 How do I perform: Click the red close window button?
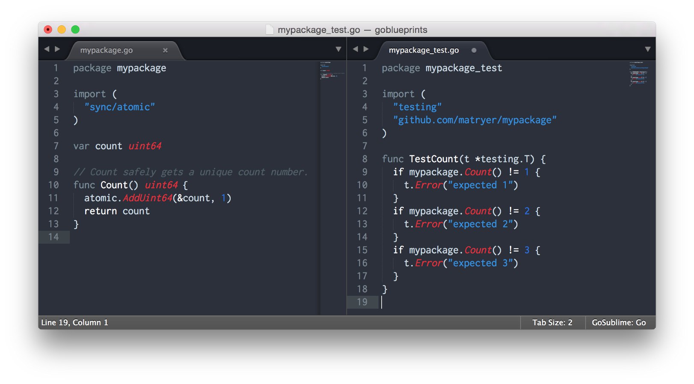[48, 30]
